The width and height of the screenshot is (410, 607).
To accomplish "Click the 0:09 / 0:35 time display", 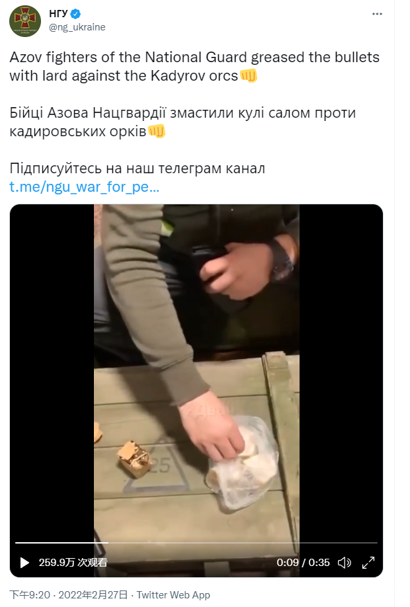I will (x=303, y=563).
